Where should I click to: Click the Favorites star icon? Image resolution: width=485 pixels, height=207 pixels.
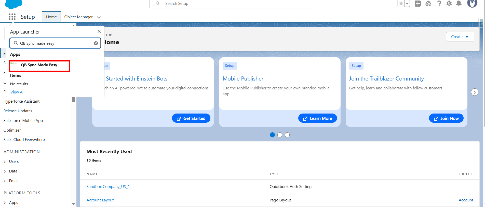[x=401, y=4]
